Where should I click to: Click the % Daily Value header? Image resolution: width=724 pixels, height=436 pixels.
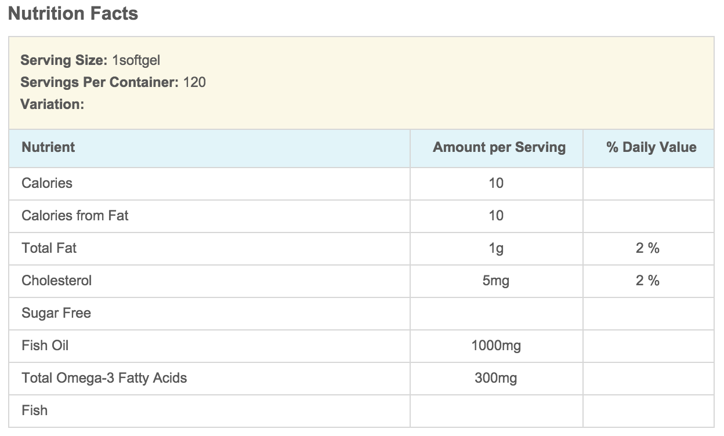651,147
